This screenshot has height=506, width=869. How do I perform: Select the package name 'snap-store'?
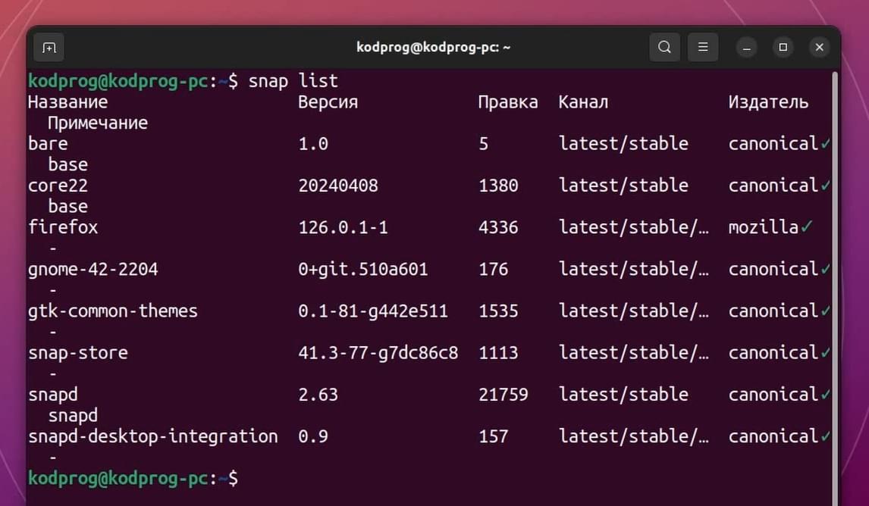click(x=78, y=353)
